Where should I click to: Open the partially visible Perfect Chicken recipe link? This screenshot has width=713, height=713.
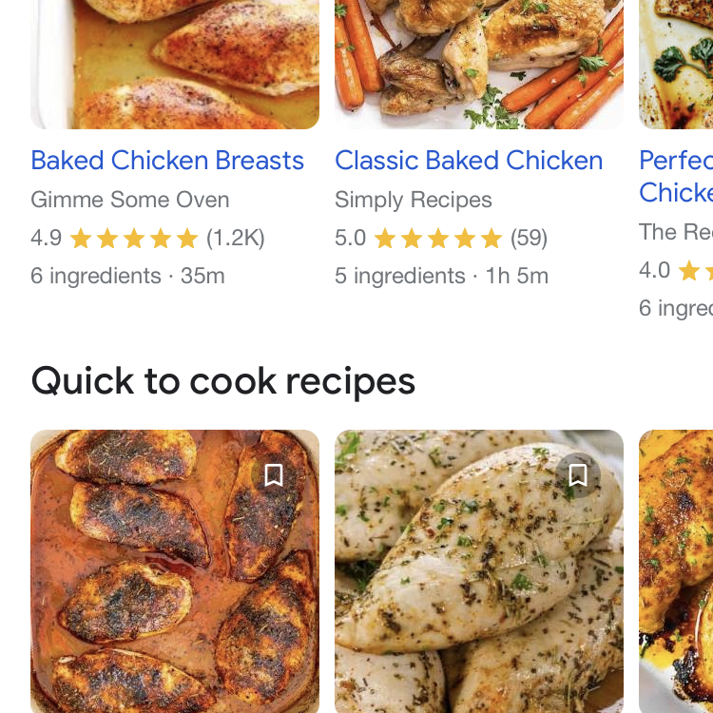point(676,177)
